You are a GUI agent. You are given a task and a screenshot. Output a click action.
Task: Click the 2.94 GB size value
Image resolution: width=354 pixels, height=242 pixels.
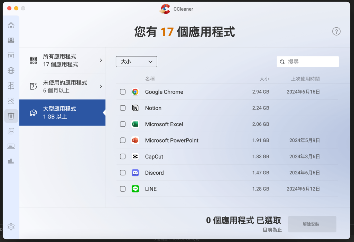[x=261, y=92]
